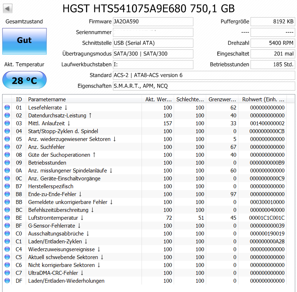Click status orb for Laden/Entladen-Wiederholungen row
The image size is (297, 292).
click(7, 281)
